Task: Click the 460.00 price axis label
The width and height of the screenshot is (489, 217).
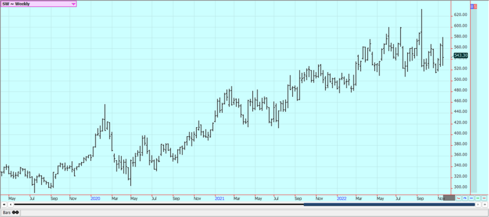Action: point(460,101)
